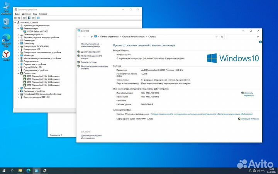Screen dimensions: 278x174
Task: Open address bar dropdown in Система window
Action: click(217, 37)
